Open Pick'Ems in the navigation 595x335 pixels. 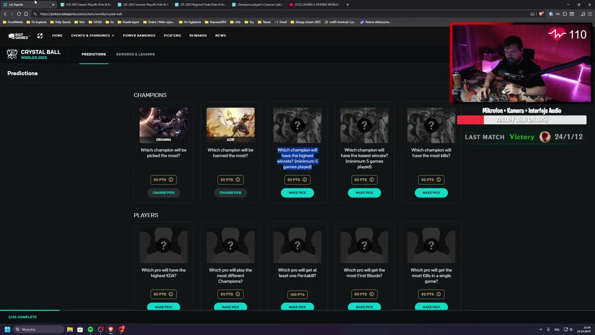coord(172,35)
